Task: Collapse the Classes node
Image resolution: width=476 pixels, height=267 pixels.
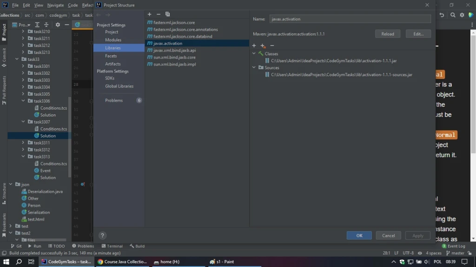Action: [254, 54]
